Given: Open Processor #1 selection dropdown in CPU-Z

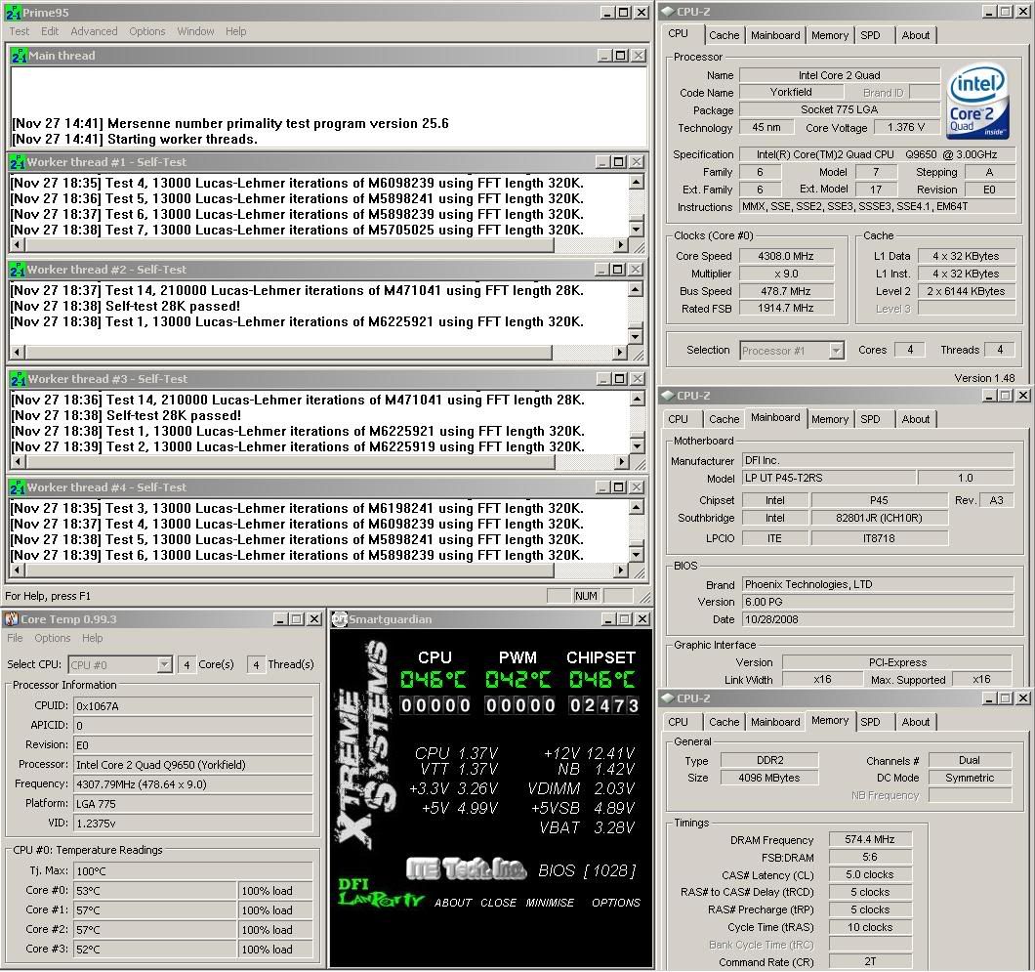Looking at the screenshot, I should click(x=836, y=350).
